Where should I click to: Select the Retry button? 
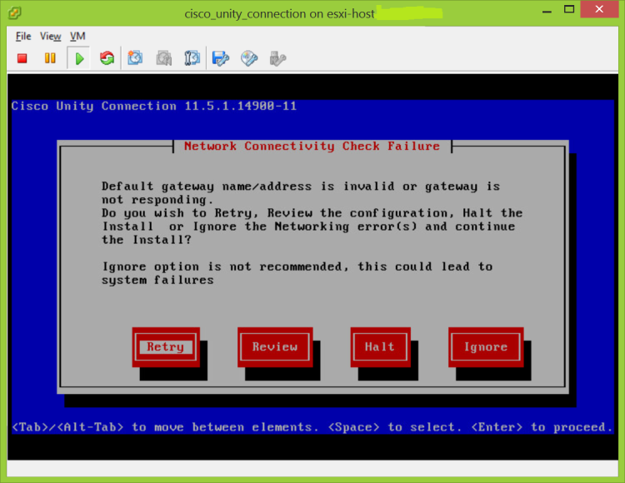click(166, 346)
